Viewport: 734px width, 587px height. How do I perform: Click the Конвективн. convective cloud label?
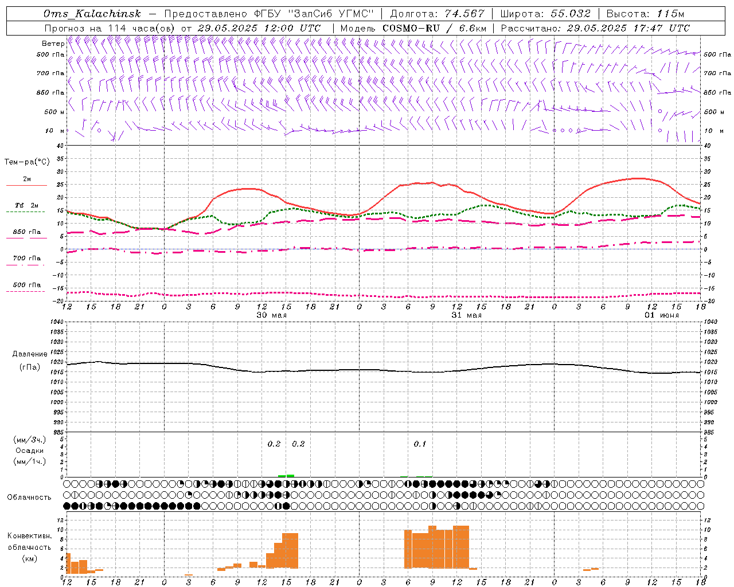29,536
